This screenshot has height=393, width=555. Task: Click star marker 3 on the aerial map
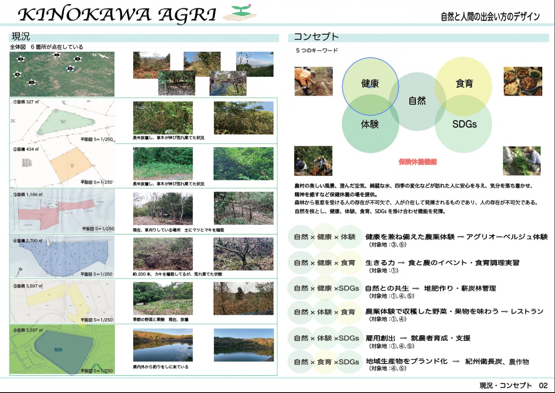(20, 58)
